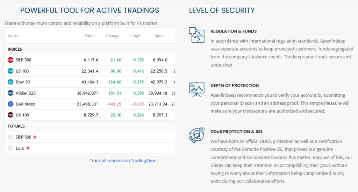Image resolution: width=358 pixels, height=192 pixels.
Task: Select the FUTURES section heading
Action: [x=16, y=126]
